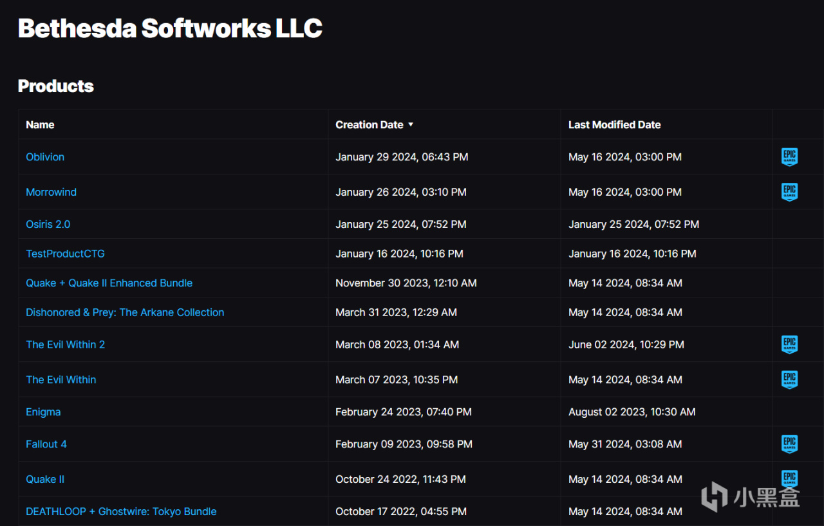This screenshot has height=526, width=824.
Task: Select creation date October 17 2022, 04:55 PM
Action: coord(401,511)
